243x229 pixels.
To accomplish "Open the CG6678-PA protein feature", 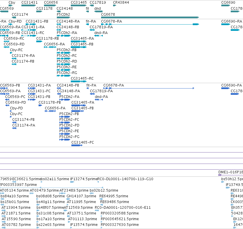I will point(149,88).
